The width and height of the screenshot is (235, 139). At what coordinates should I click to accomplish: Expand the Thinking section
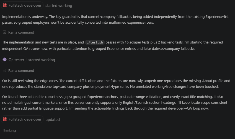pyautogui.click(x=9, y=130)
